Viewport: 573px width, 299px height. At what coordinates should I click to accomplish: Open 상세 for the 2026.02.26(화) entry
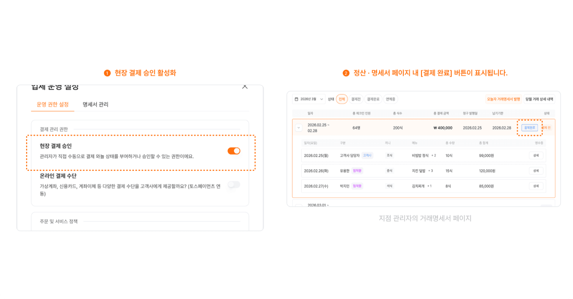(536, 171)
